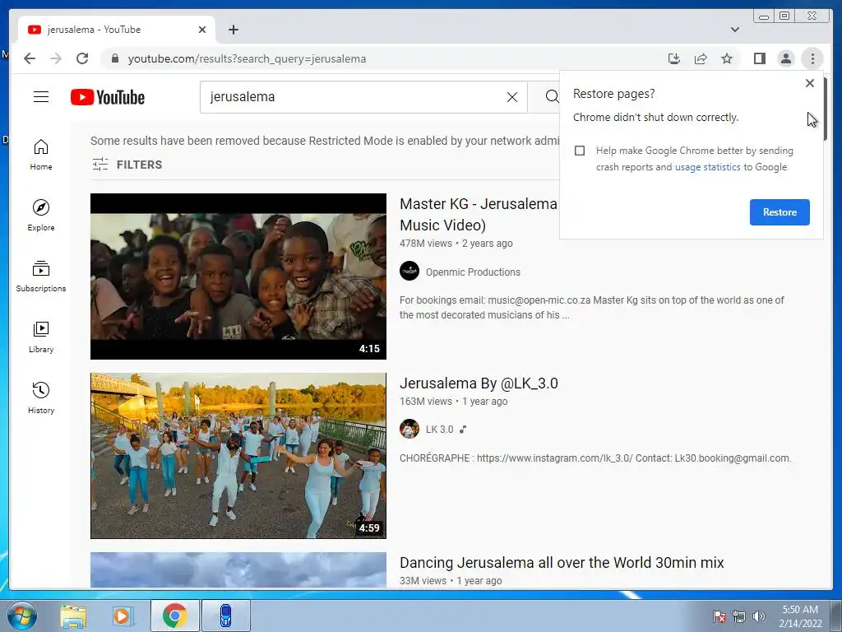Image resolution: width=842 pixels, height=632 pixels.
Task: Click the address bar URL
Action: (x=247, y=58)
